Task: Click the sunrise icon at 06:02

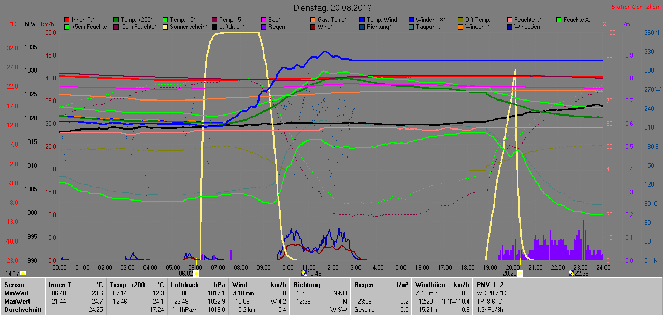Action: click(196, 273)
